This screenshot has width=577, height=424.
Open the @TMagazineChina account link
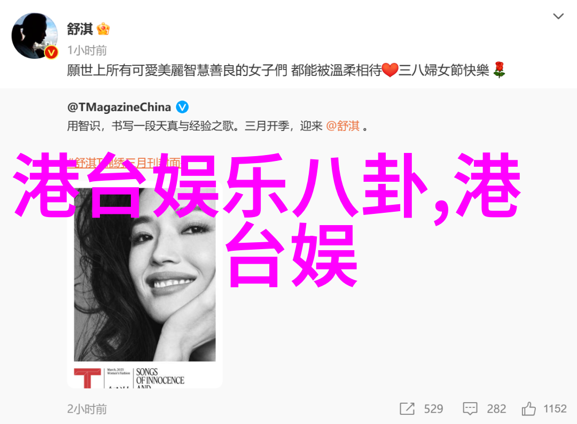pyautogui.click(x=119, y=107)
